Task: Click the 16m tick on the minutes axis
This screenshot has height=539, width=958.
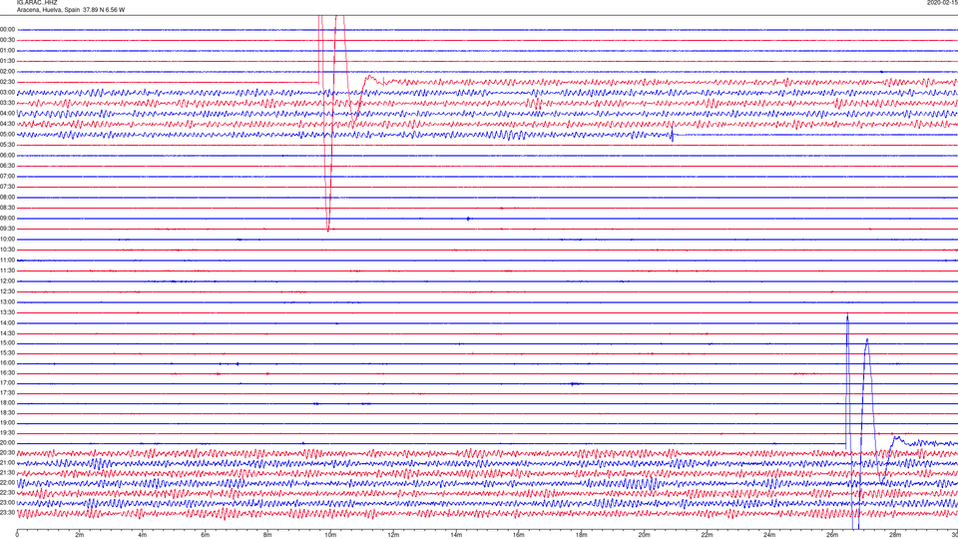Action: click(519, 535)
